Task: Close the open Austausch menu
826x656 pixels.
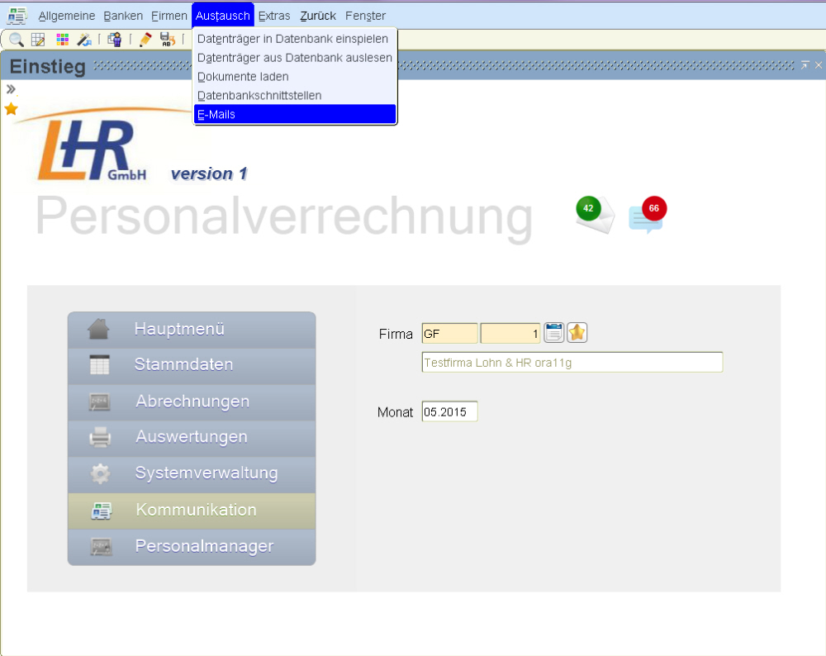Action: (223, 15)
